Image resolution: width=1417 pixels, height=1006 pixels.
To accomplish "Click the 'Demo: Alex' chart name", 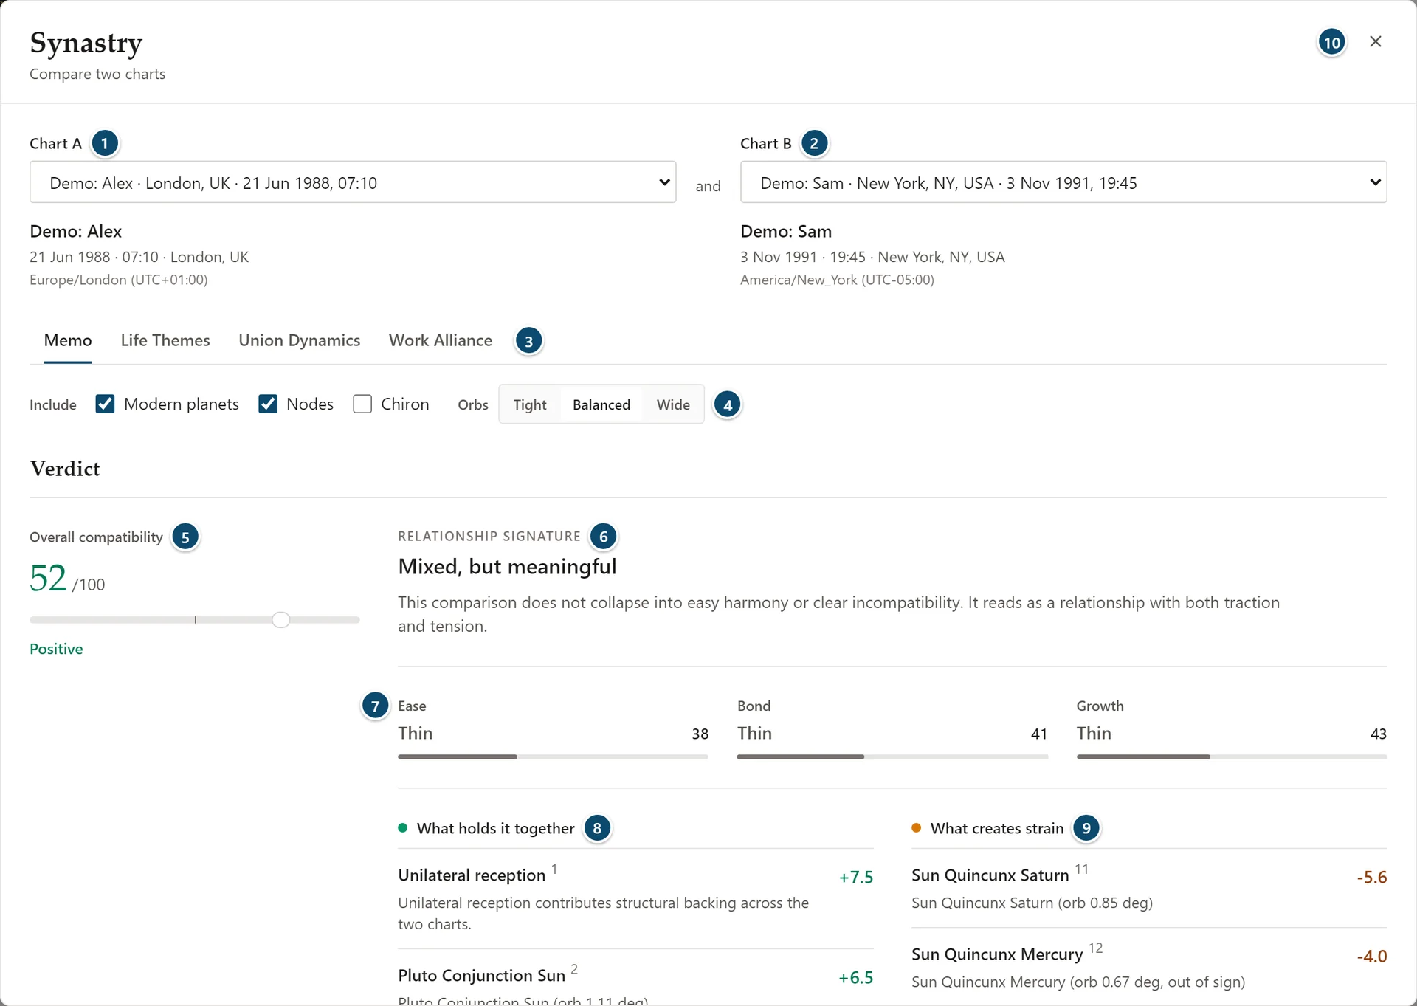I will [x=75, y=231].
